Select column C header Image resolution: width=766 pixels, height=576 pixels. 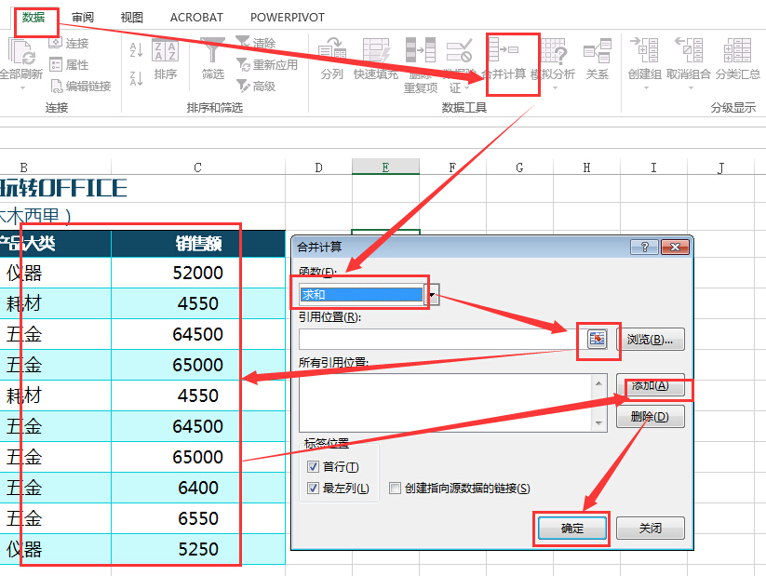coord(198,167)
